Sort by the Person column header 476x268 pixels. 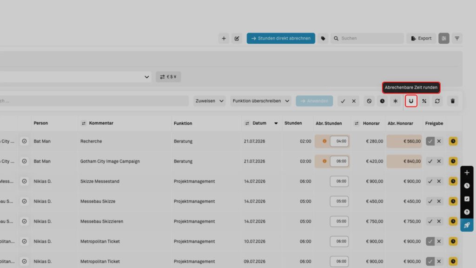click(41, 123)
